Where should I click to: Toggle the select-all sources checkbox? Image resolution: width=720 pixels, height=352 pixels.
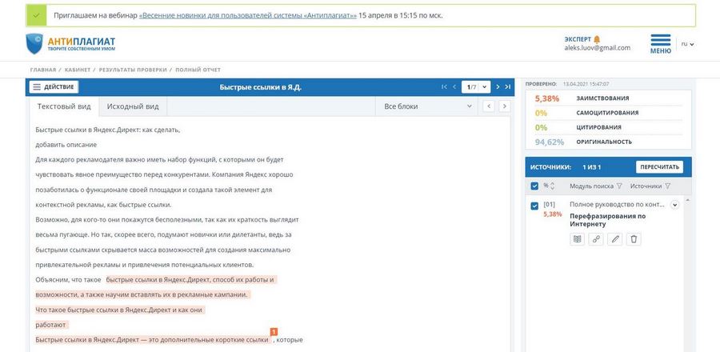point(534,186)
